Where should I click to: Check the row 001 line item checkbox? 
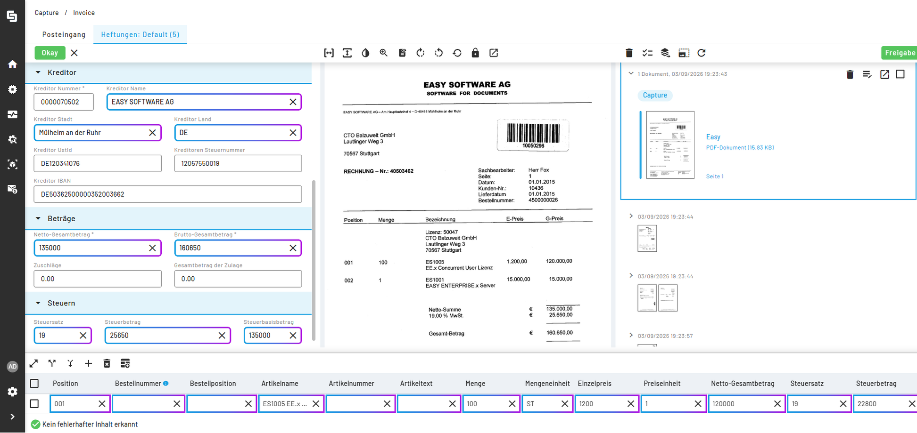[34, 404]
